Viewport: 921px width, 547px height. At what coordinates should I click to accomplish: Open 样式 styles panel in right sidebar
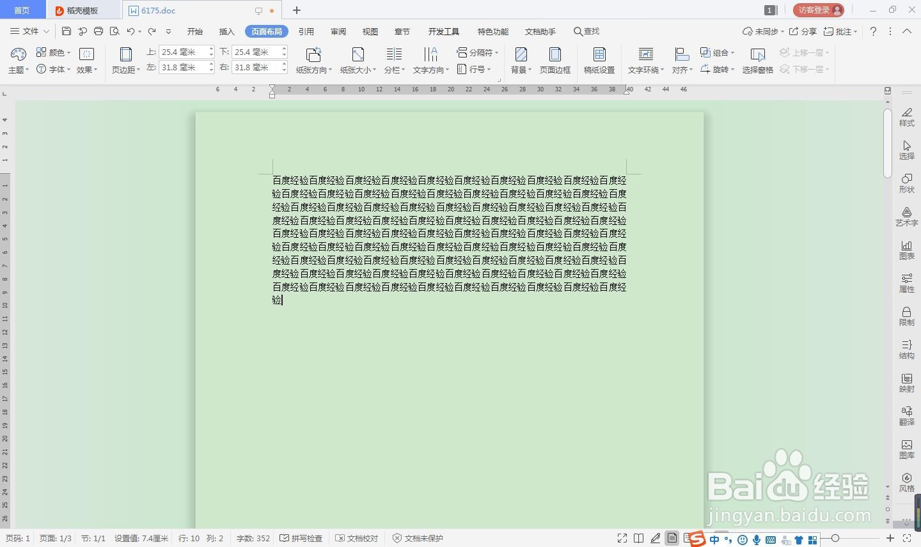[907, 117]
